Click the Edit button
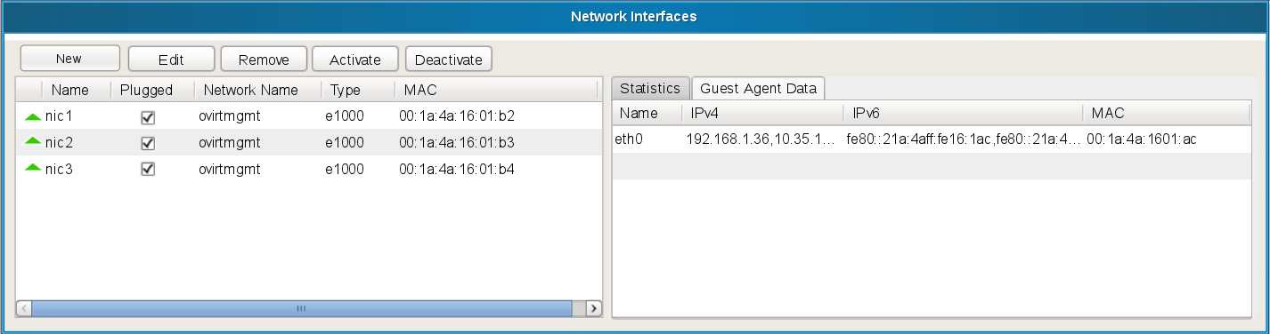 (x=171, y=60)
